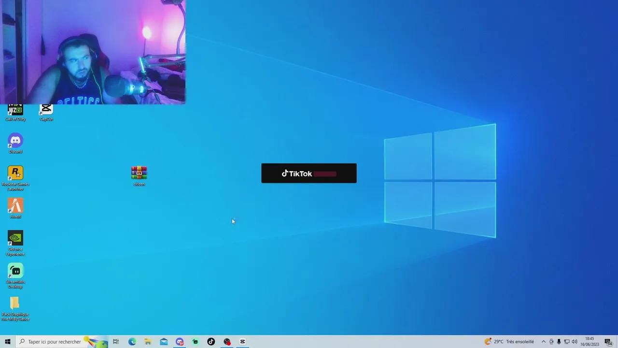The width and height of the screenshot is (618, 348).
Task: Select the citizen WinRAR archive
Action: pyautogui.click(x=139, y=176)
